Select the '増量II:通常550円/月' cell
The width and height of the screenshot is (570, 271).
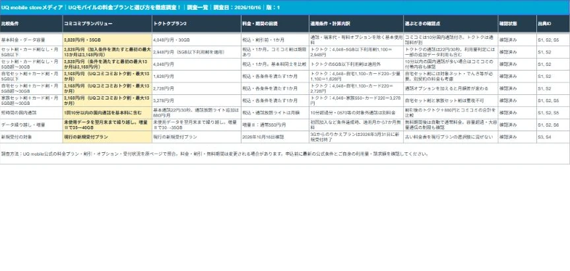pos(275,125)
